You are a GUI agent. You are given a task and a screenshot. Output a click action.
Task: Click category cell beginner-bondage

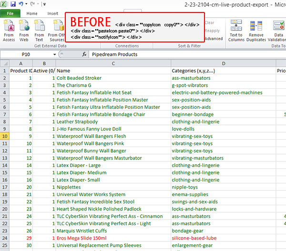click(x=224, y=115)
